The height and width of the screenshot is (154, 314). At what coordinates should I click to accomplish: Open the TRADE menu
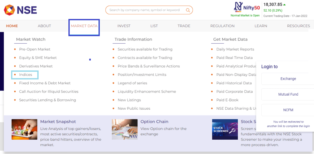184,26
